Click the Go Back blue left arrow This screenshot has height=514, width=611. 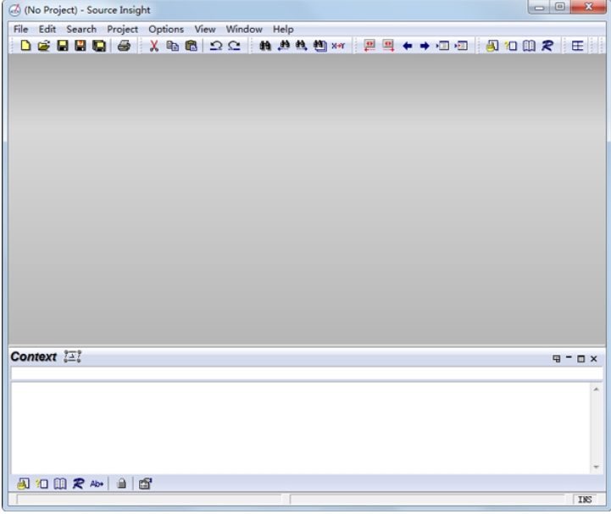[x=408, y=46]
